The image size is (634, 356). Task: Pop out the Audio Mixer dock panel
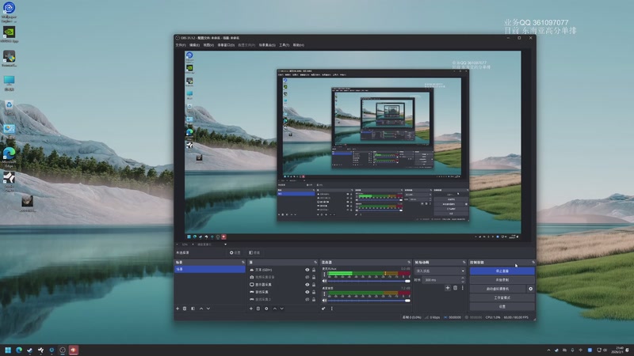409,263
